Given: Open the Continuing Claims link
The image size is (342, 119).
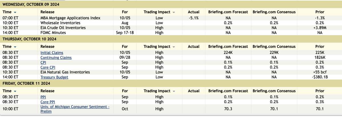Looking at the screenshot, I should (x=56, y=58).
